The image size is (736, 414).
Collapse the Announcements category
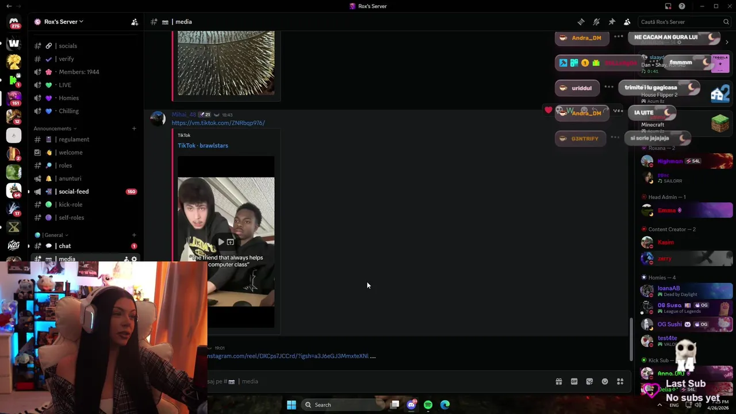[55, 128]
